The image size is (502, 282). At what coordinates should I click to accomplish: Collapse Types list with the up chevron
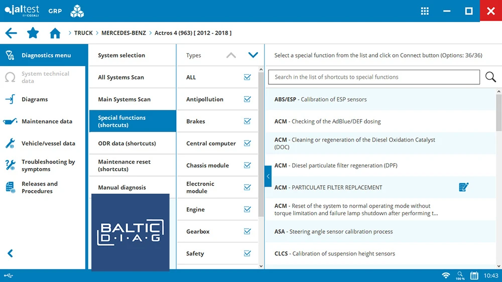pos(231,55)
